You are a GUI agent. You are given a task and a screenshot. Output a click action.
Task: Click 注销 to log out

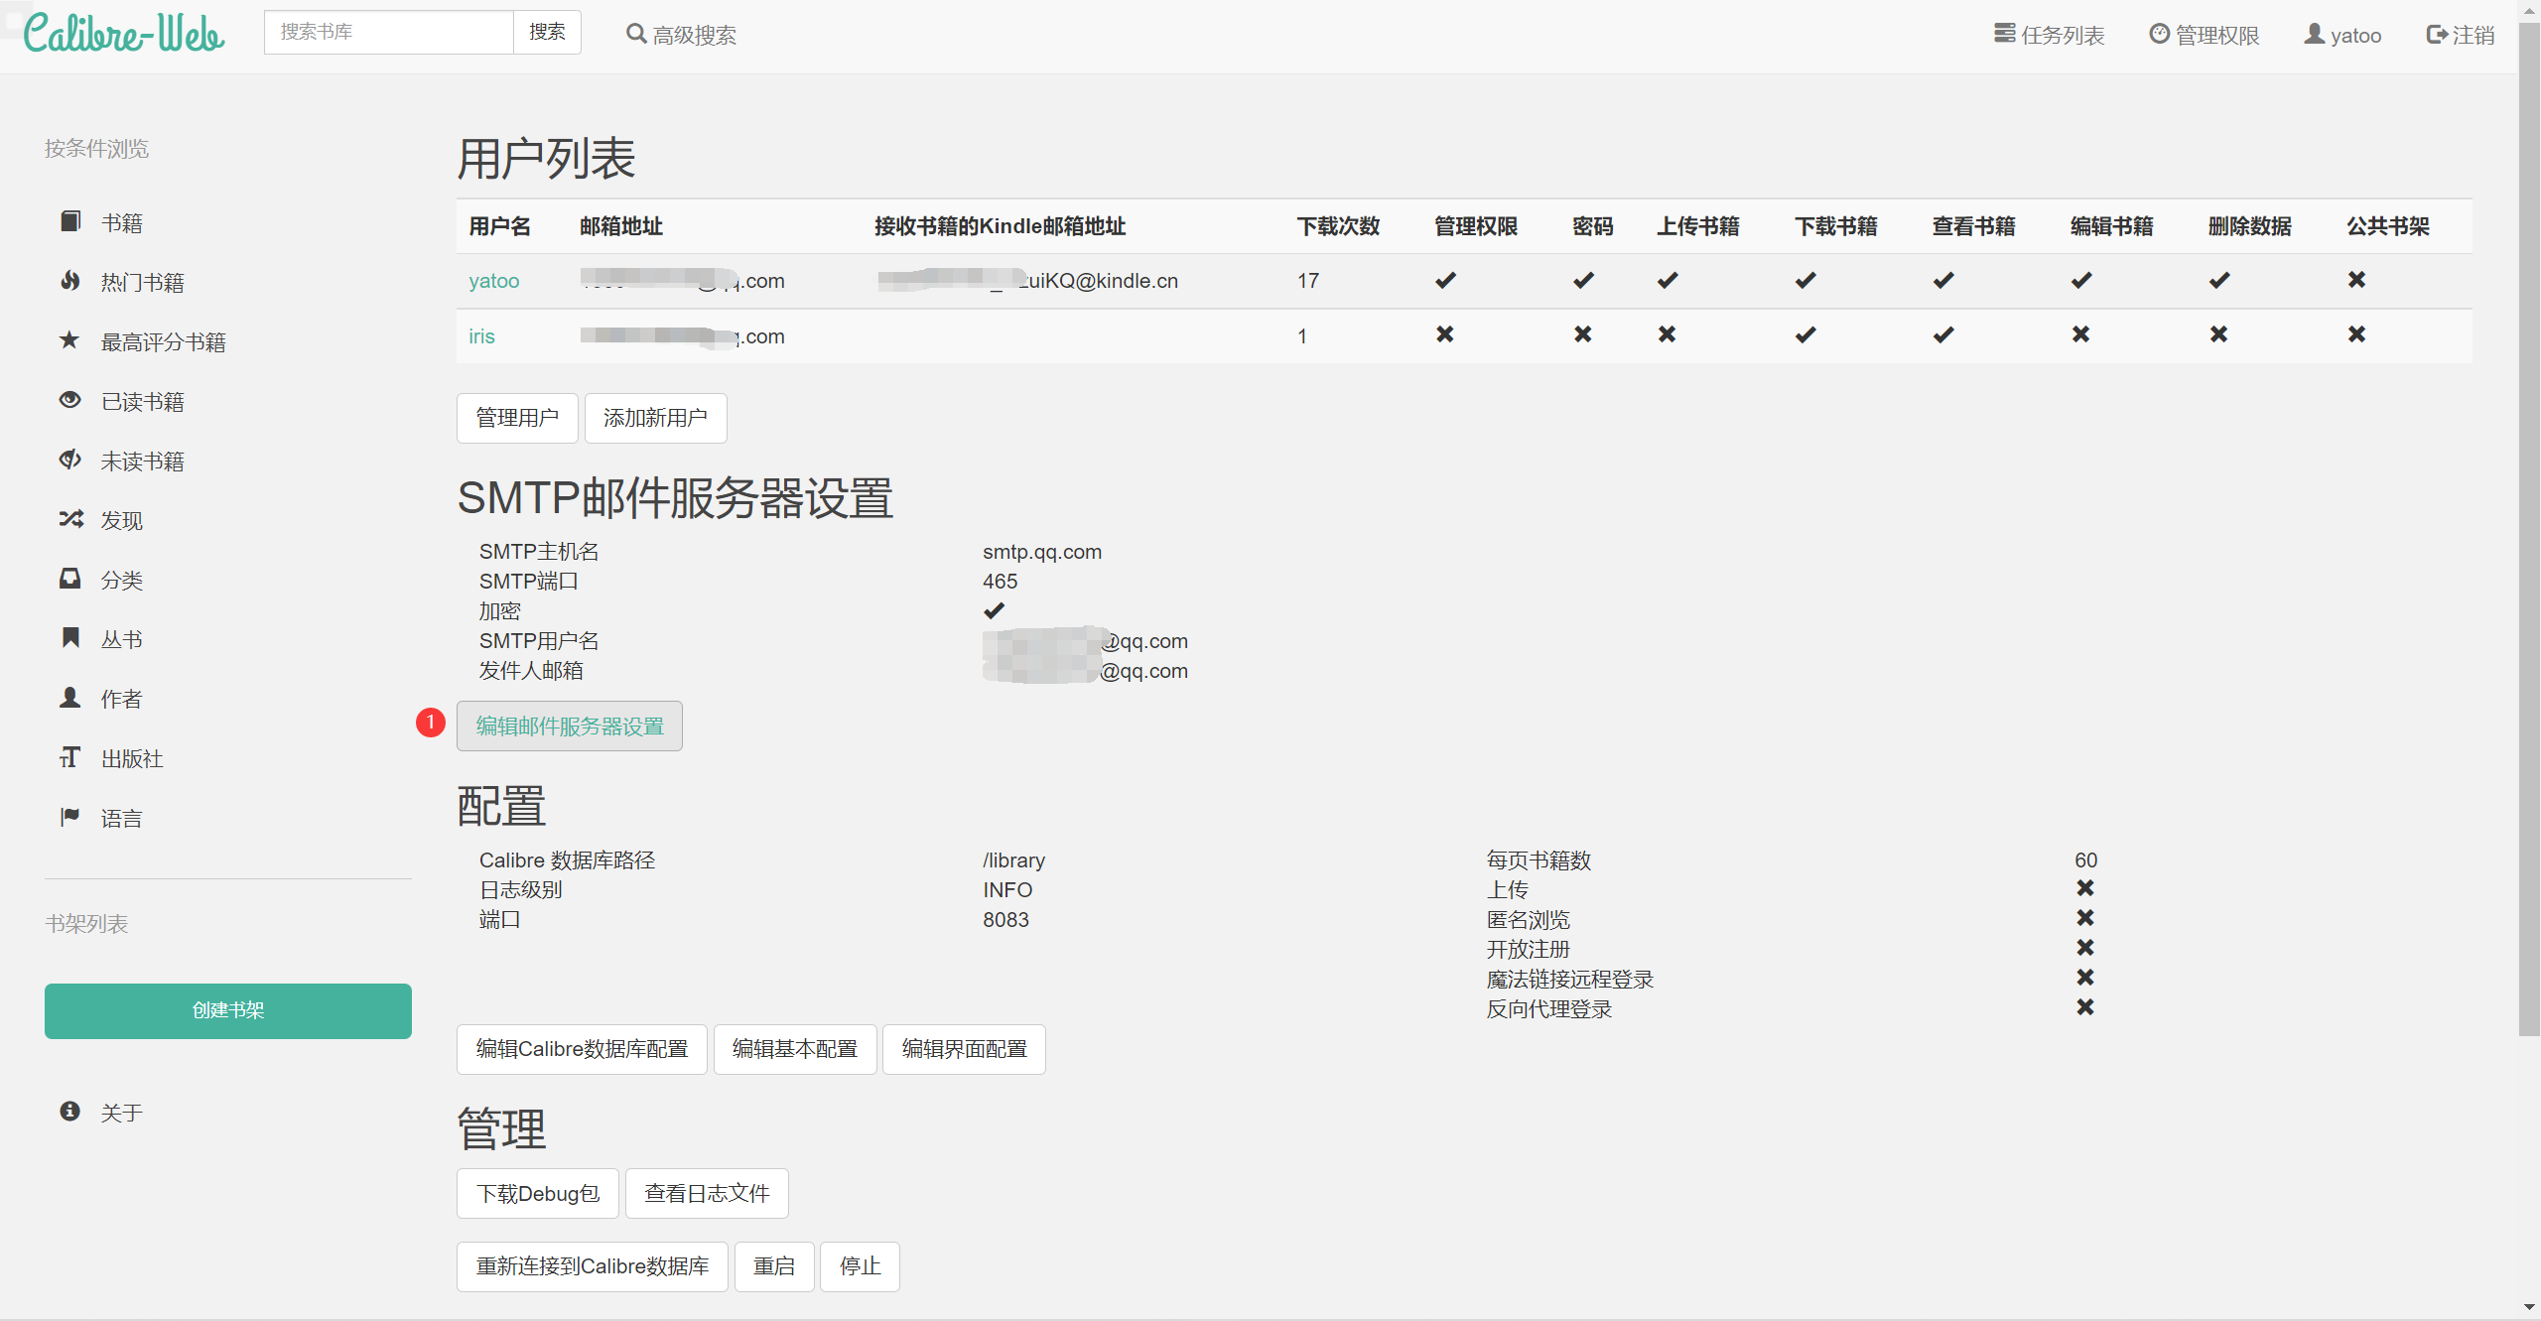pos(2461,35)
